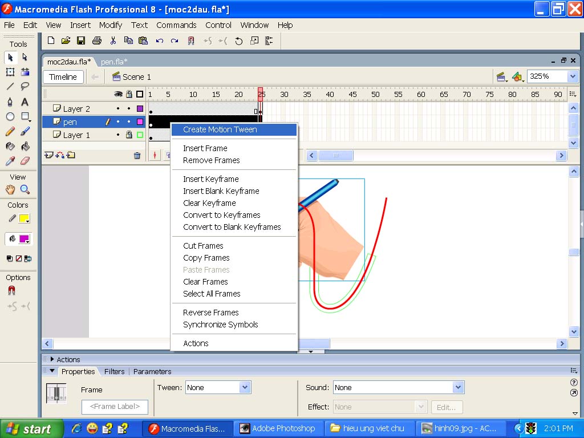Toggle outline view for pen layer

[140, 122]
